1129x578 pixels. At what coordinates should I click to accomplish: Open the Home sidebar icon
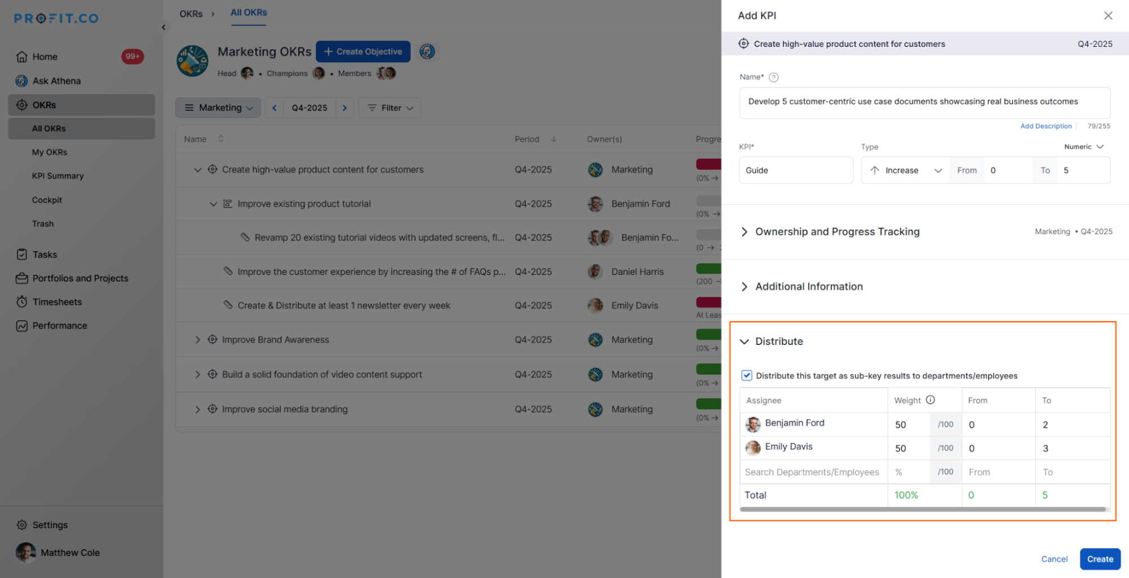[x=22, y=56]
